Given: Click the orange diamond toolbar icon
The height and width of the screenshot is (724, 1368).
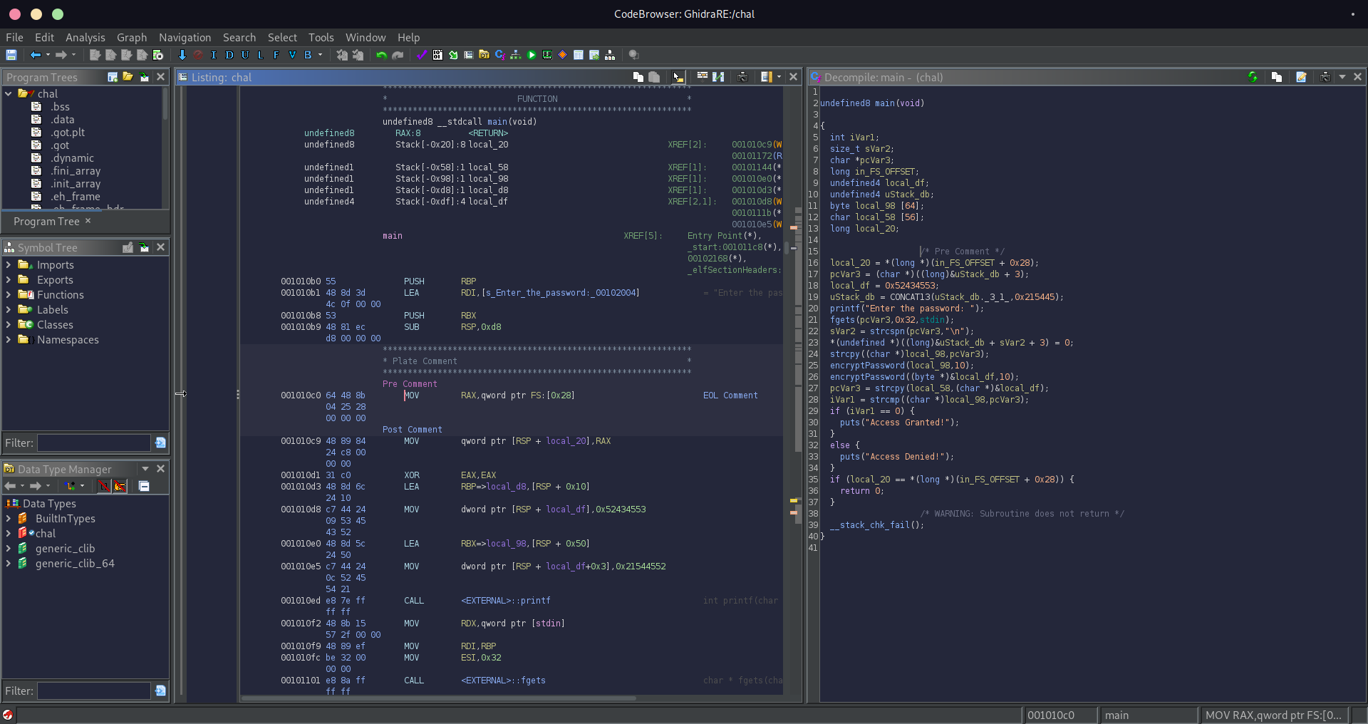Looking at the screenshot, I should (x=563, y=55).
